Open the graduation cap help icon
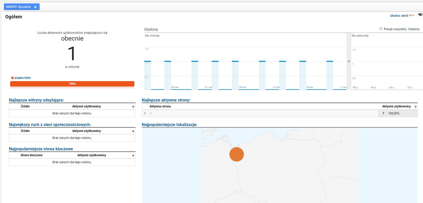 click(x=420, y=15)
